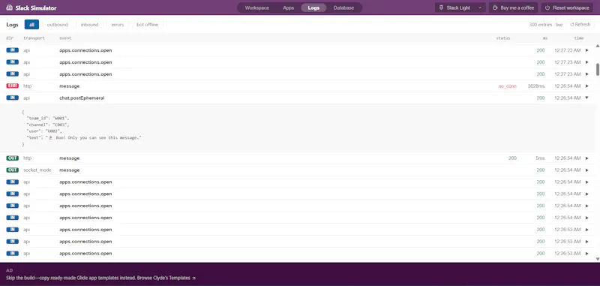Viewport: 600px width, 286px height.
Task: Click the "user": "U002" JSON line
Action: 44,131
